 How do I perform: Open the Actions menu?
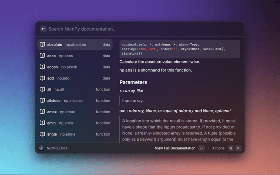tap(218, 148)
